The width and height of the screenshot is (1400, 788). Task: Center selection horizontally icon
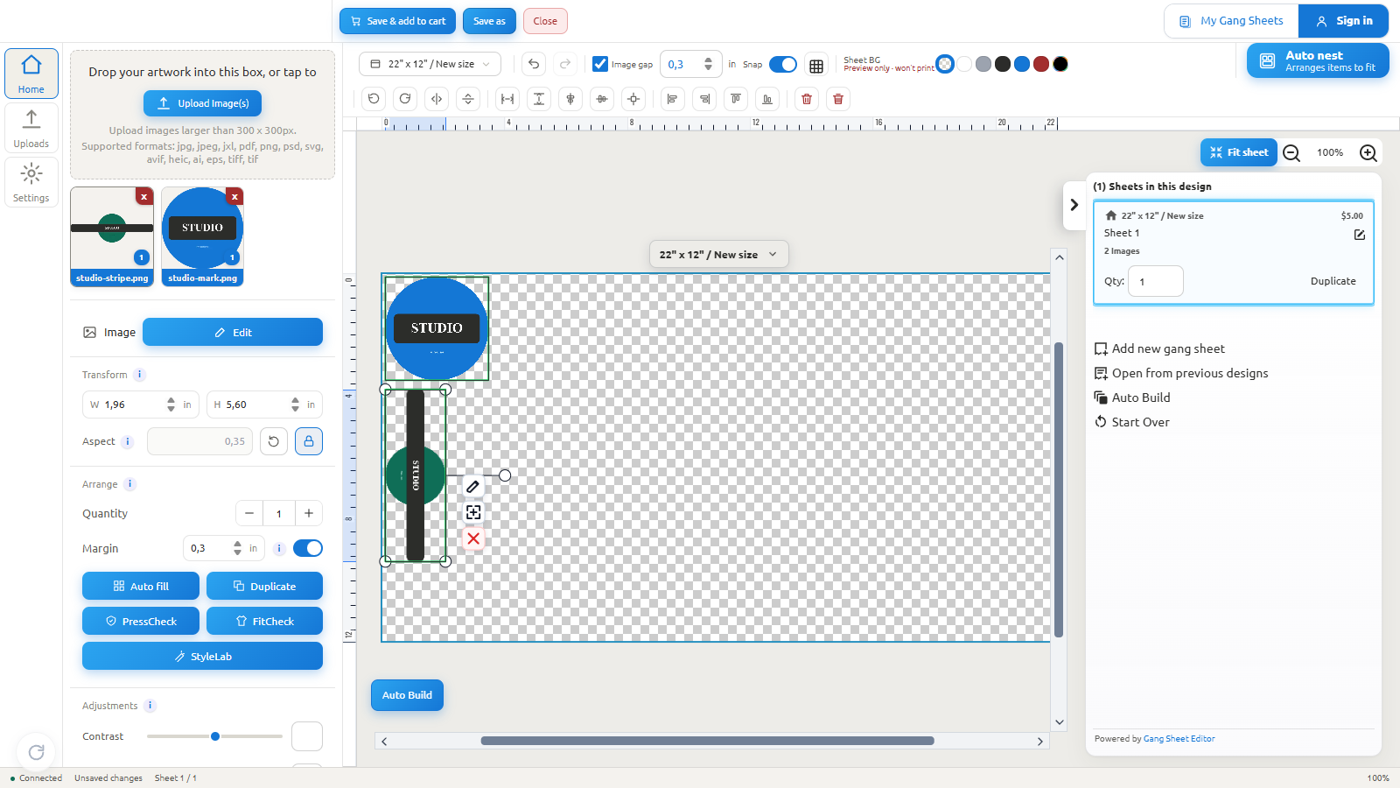pos(570,99)
